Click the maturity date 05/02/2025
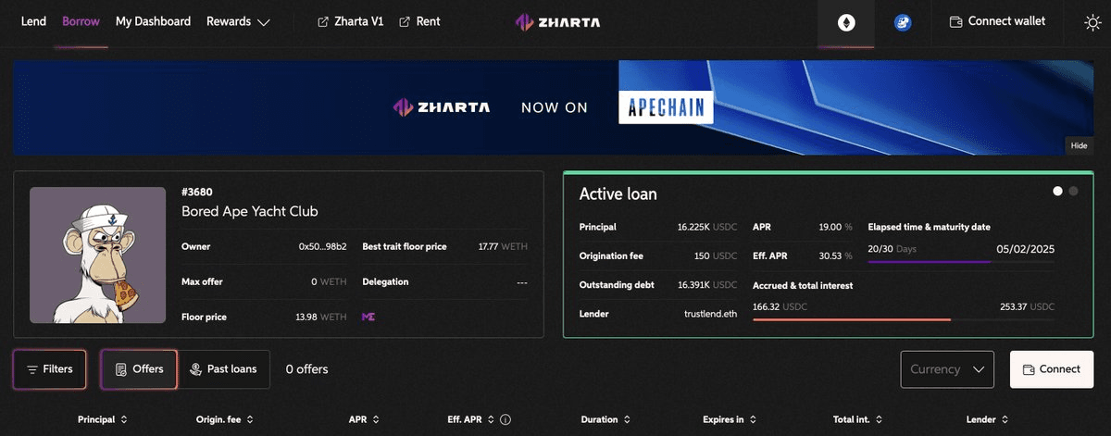This screenshot has height=436, width=1111. pos(1025,249)
